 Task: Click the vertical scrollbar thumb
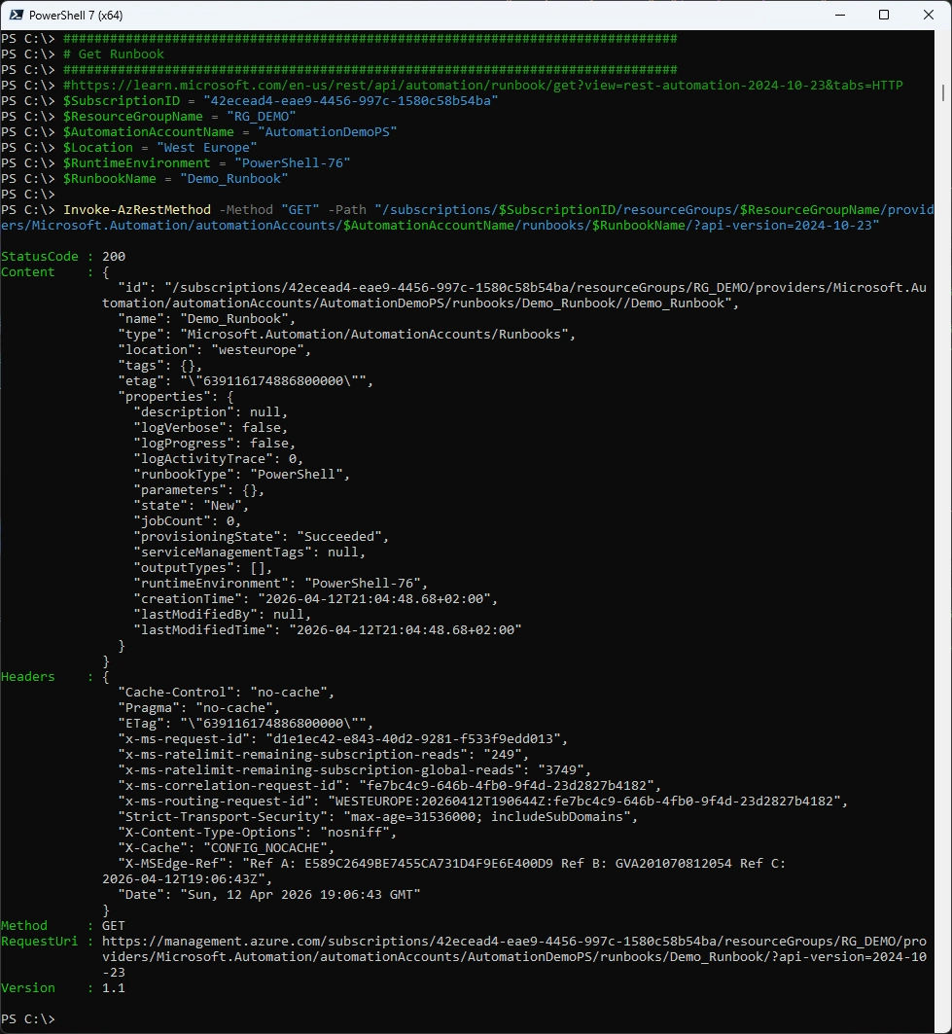(944, 90)
